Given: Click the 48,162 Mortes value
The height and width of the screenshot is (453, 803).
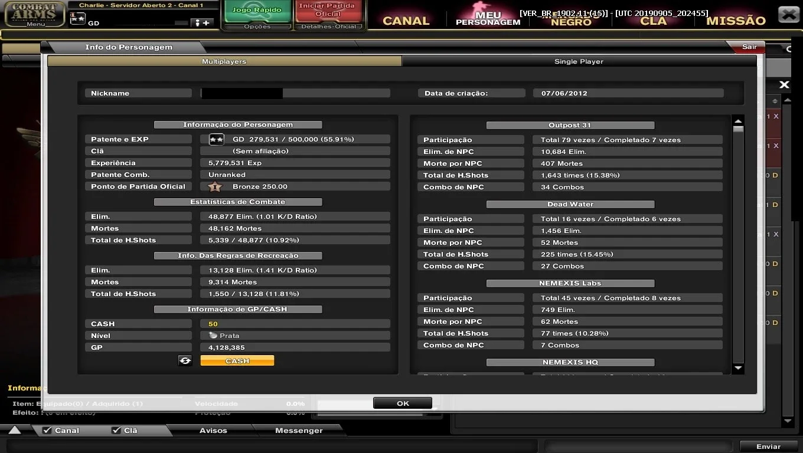Looking at the screenshot, I should click(x=295, y=228).
